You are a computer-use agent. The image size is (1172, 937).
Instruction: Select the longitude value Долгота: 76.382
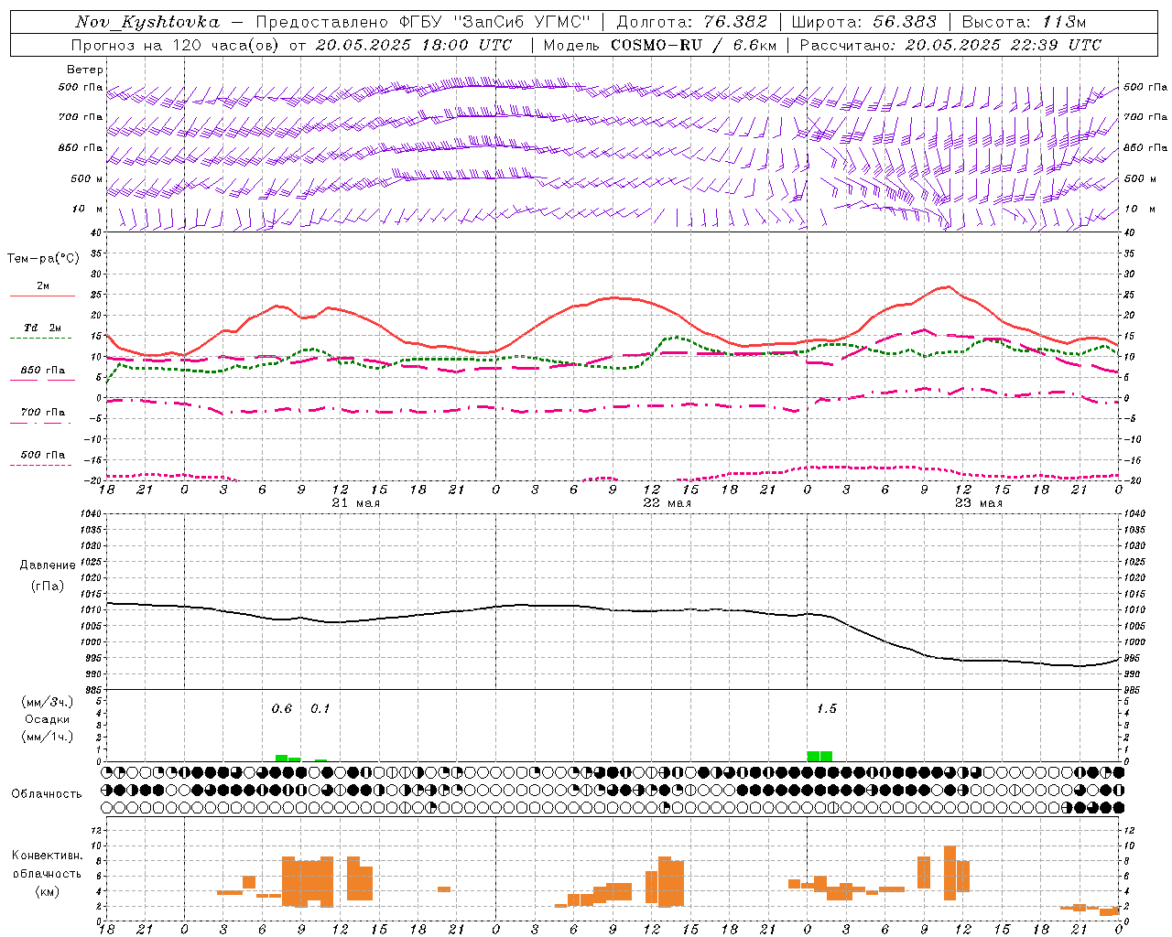coord(691,22)
